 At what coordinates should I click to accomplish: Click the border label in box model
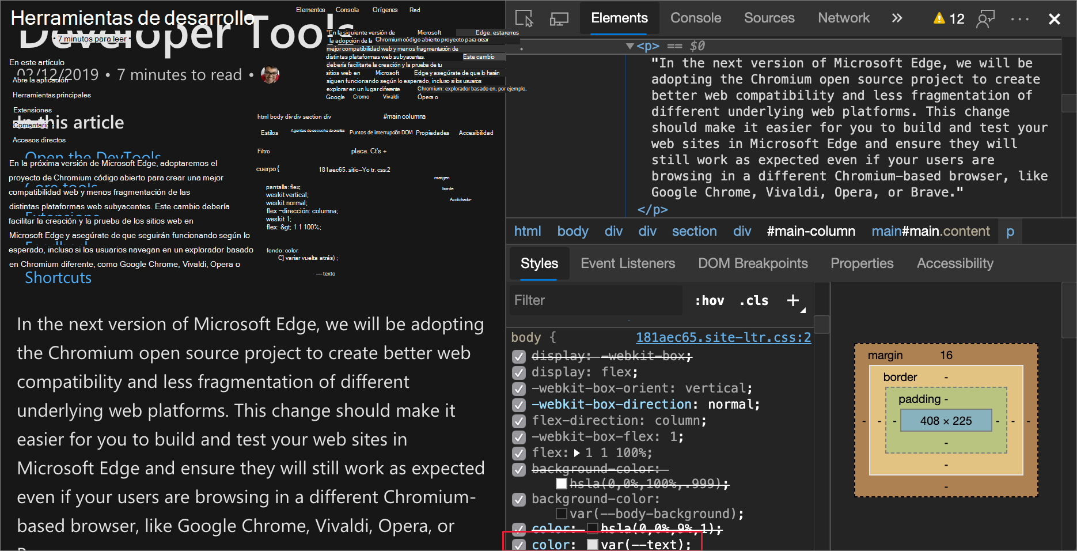[x=900, y=378]
